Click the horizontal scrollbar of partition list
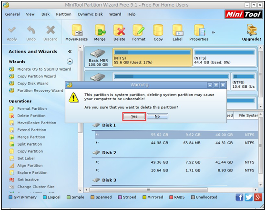Viewport: 266px width, 211px height. click(x=148, y=190)
